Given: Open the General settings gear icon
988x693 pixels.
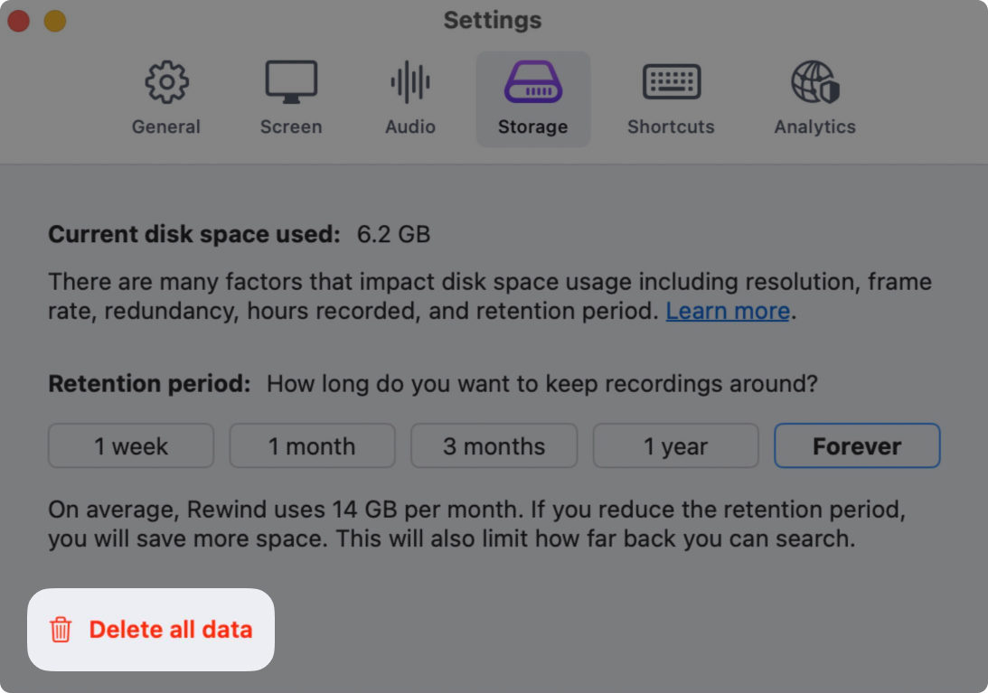Looking at the screenshot, I should [x=166, y=82].
